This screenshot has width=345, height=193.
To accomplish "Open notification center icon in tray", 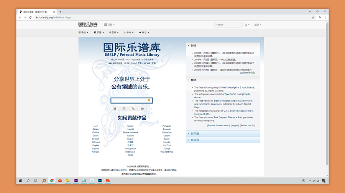I will tap(324, 181).
